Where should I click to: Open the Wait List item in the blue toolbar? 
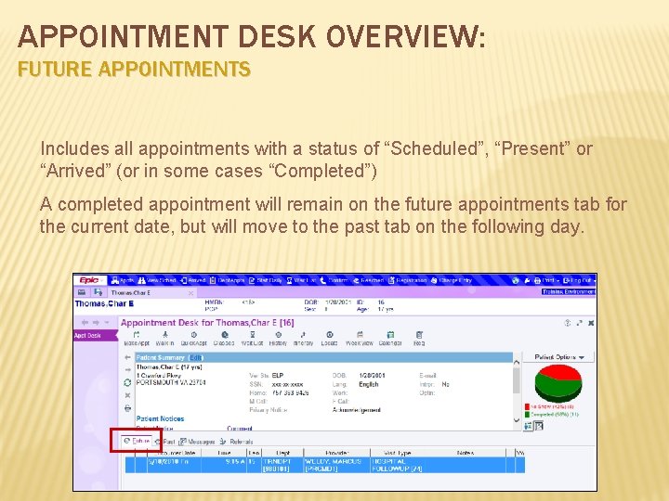tap(301, 280)
